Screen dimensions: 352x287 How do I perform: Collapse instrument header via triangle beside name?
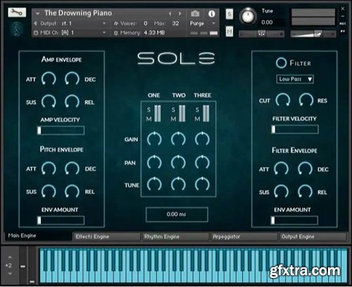(x=37, y=13)
